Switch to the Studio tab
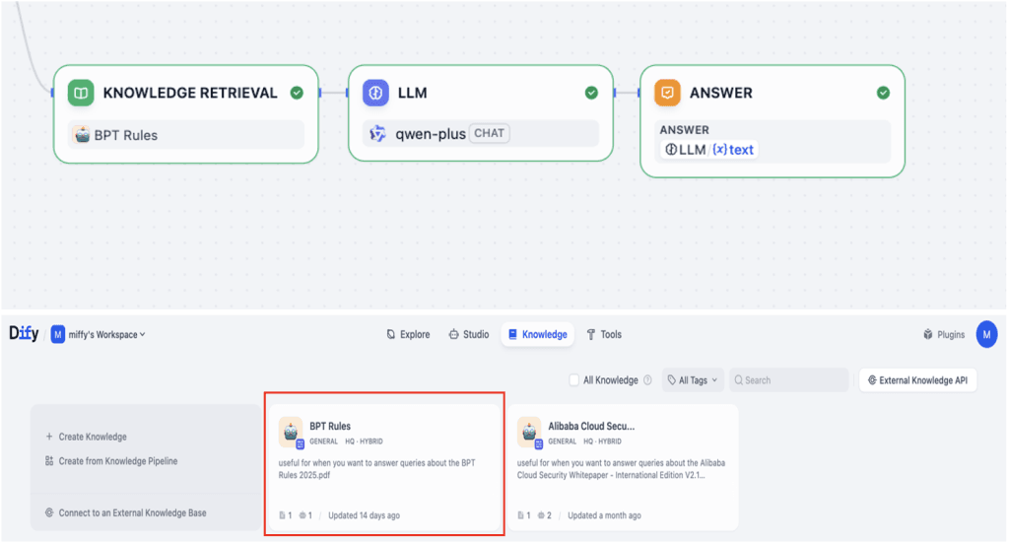The image size is (1009, 543). pos(469,334)
